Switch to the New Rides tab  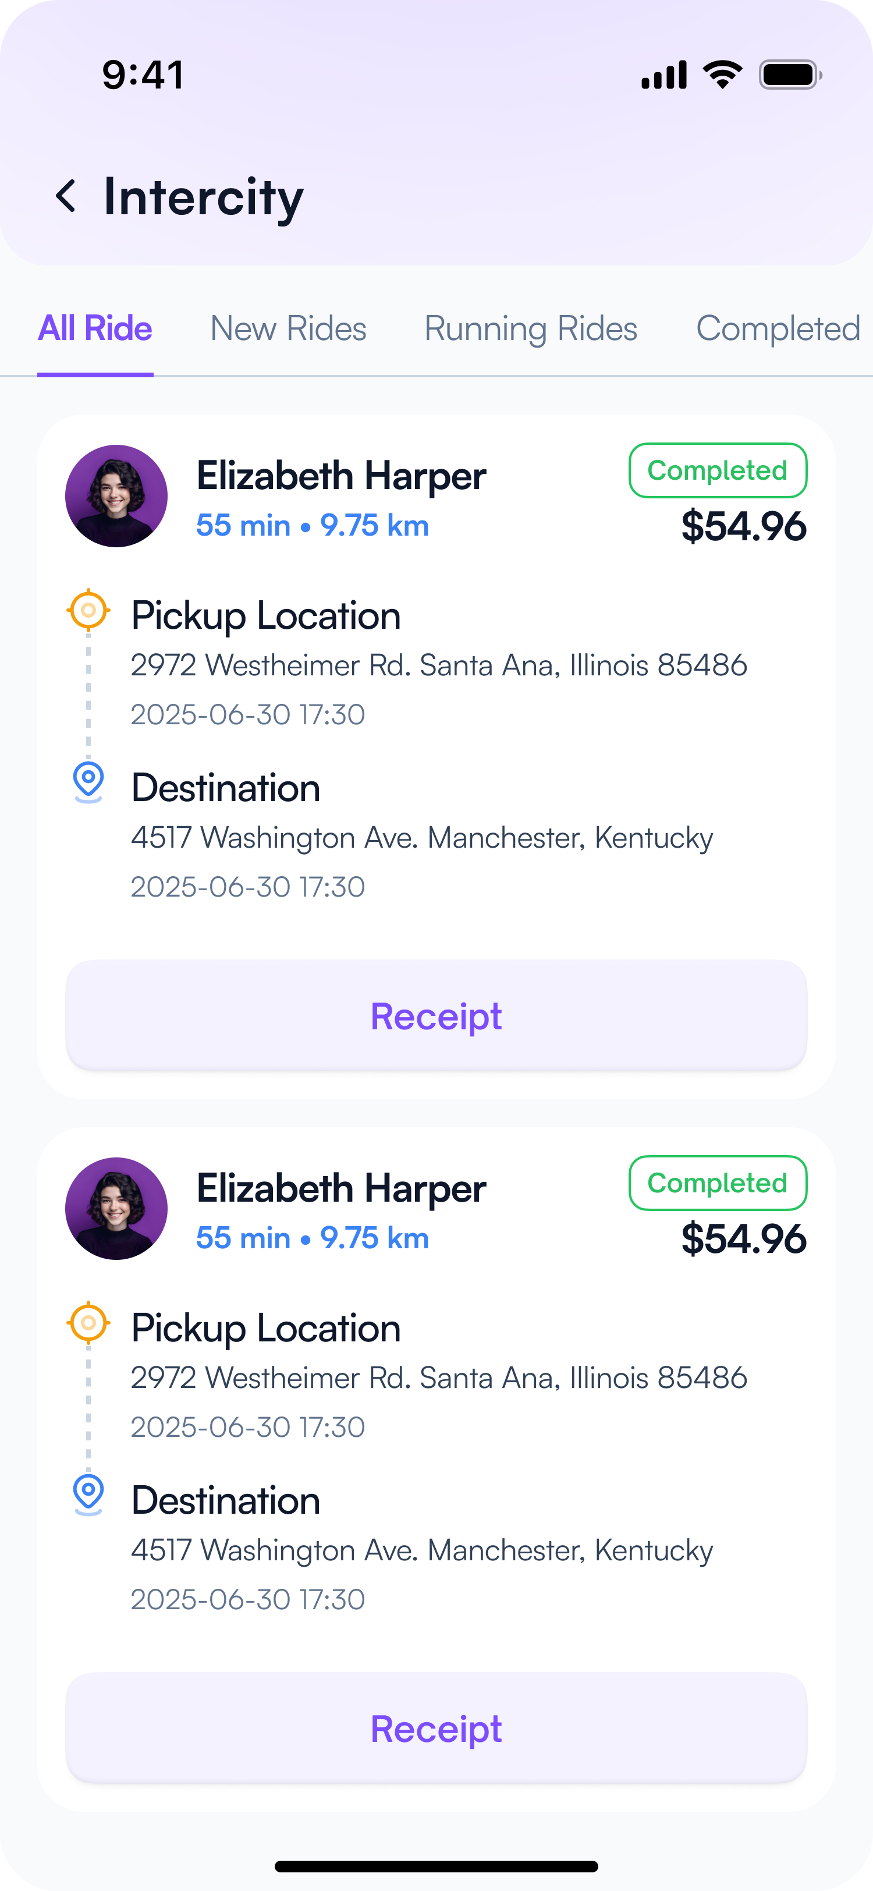coord(288,329)
